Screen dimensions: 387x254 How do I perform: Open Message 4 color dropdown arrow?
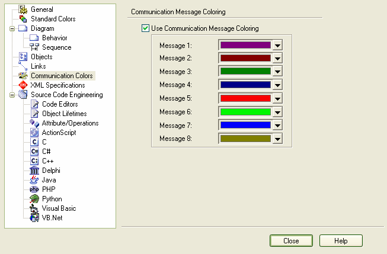click(278, 85)
